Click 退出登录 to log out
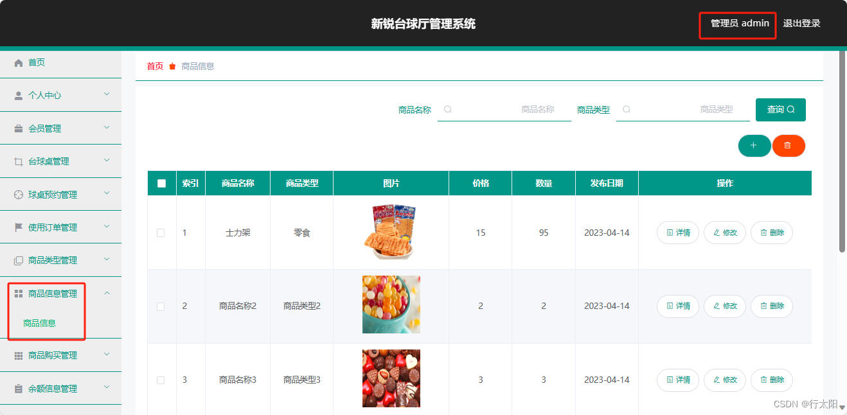 click(801, 23)
